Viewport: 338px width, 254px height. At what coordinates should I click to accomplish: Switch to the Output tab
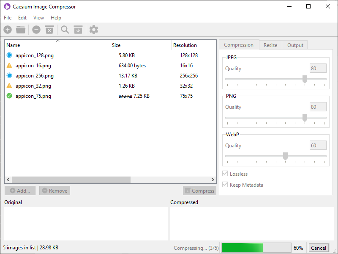click(295, 45)
